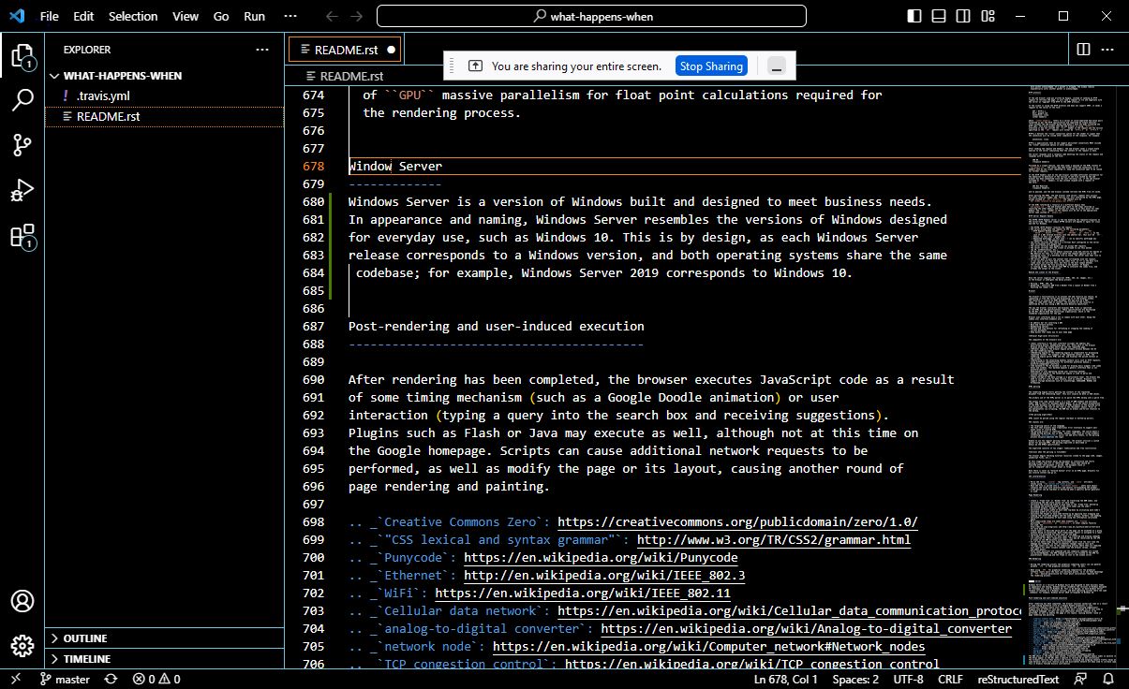The image size is (1129, 689).
Task: Click the Stop Sharing button
Action: (x=711, y=66)
